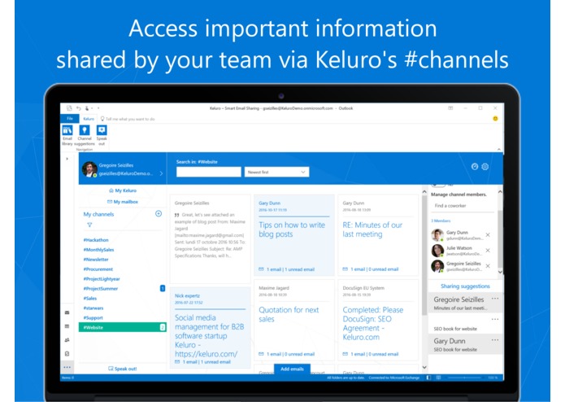
Task: Open the #ProjectSummer channel
Action: pyautogui.click(x=101, y=288)
